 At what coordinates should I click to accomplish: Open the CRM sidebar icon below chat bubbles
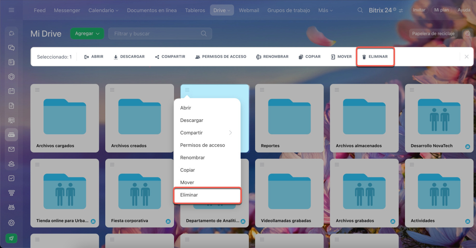click(11, 77)
